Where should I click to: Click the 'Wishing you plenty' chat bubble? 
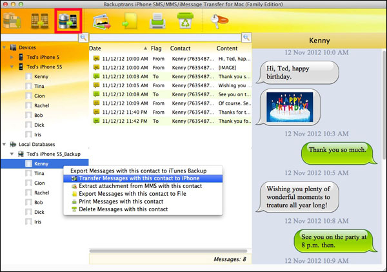click(x=297, y=197)
